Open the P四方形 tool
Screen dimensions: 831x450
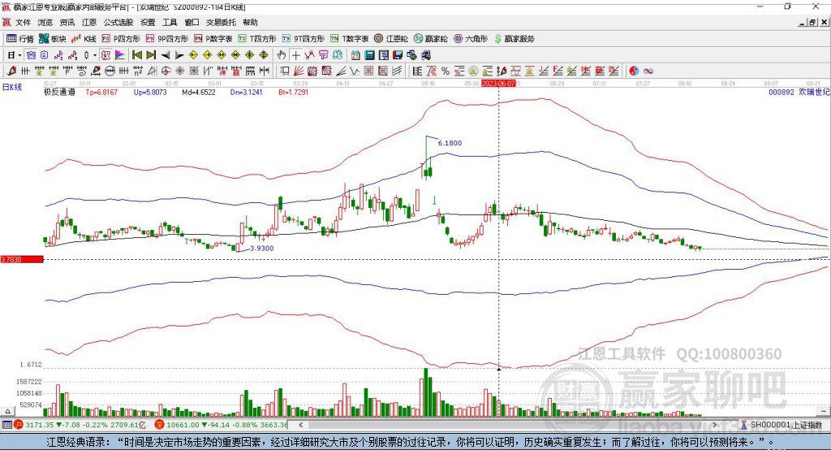[121, 39]
